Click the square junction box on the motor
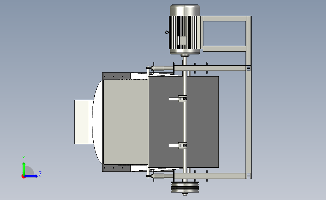326x200 pixels. tap(183, 41)
